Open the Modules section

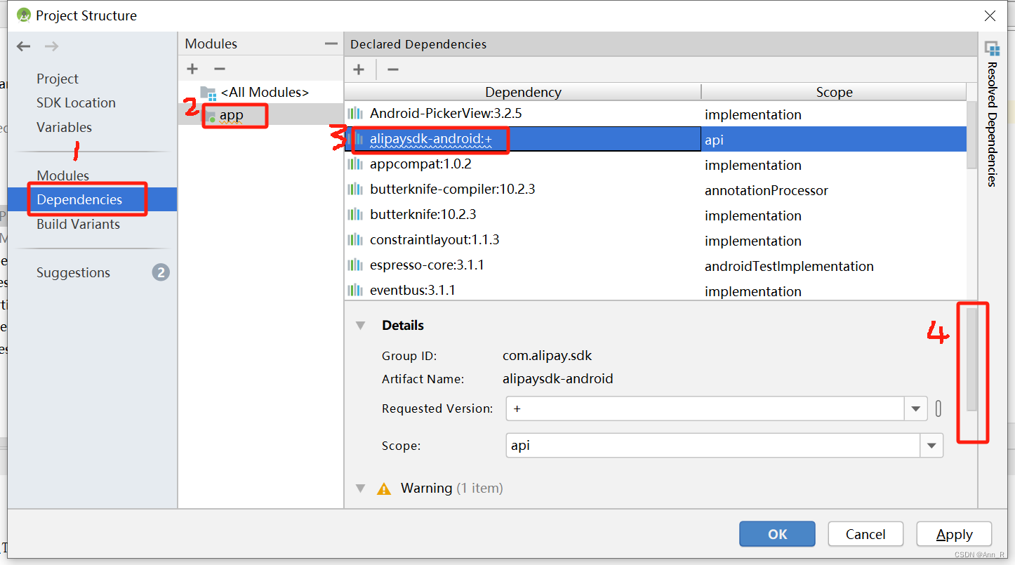[63, 175]
